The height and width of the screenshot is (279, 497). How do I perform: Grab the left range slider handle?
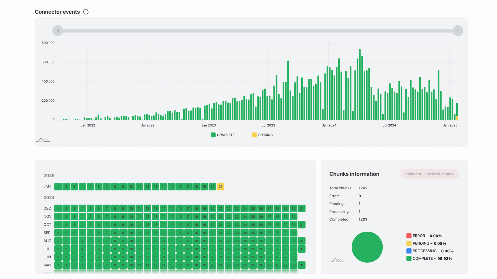(57, 31)
